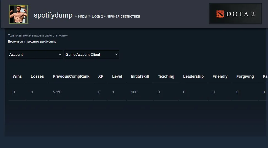Click the Teaching column header
The image size is (268, 148).
click(x=166, y=76)
